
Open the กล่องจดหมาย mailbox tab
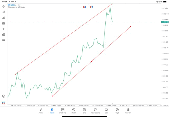click(x=95, y=111)
